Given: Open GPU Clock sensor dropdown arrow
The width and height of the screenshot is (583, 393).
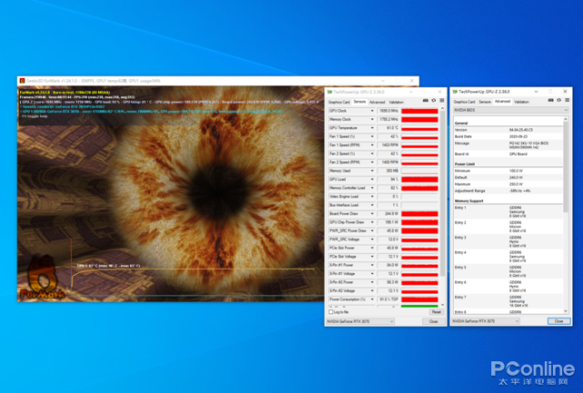Looking at the screenshot, I should [372, 111].
